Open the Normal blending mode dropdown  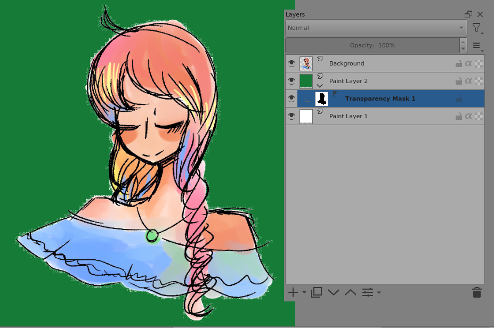(376, 28)
